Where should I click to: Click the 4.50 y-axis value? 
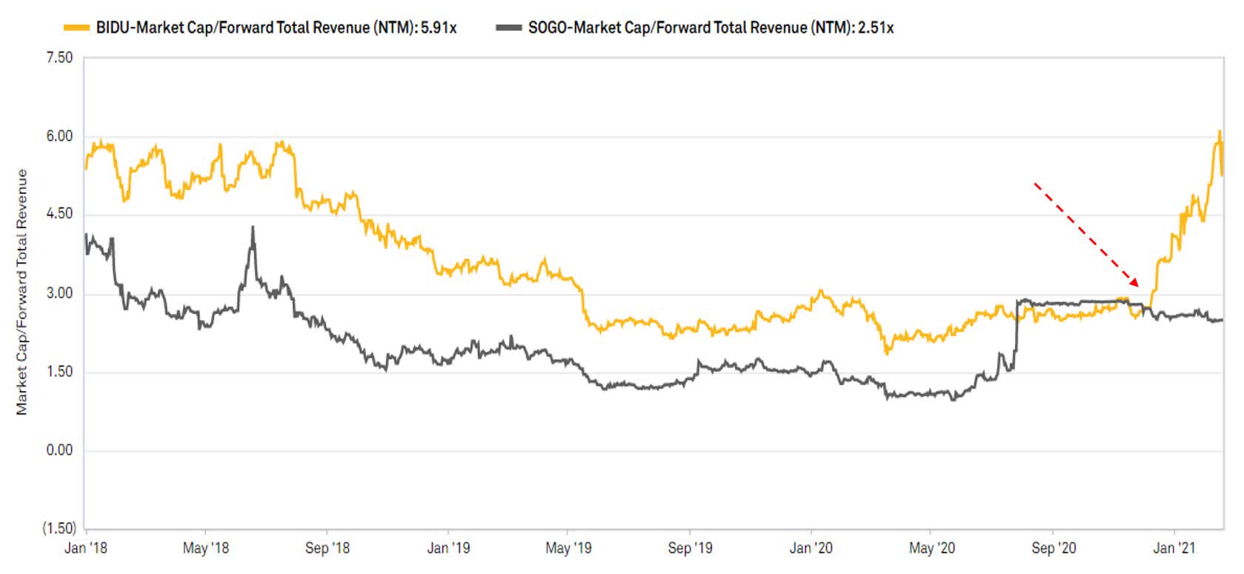[59, 214]
